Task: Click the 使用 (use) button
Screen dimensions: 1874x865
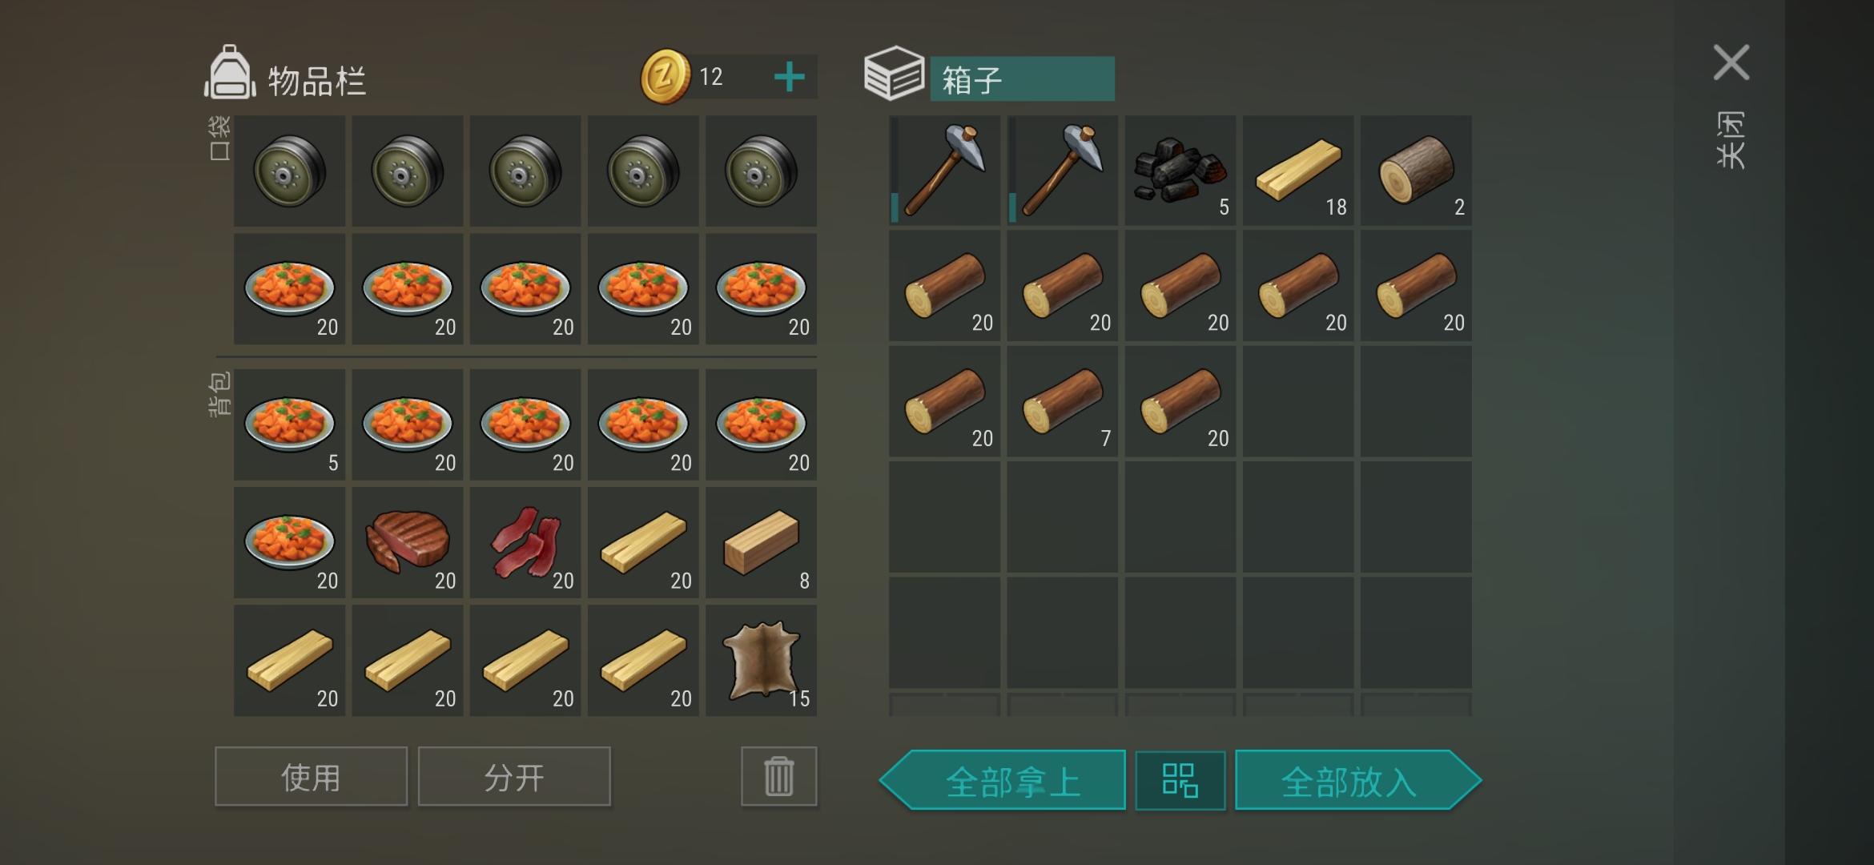Action: point(311,776)
